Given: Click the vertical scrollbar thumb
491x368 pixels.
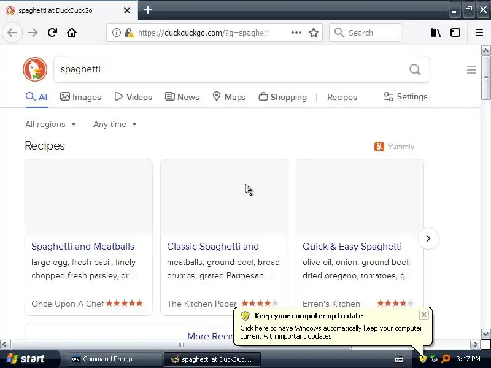Looking at the screenshot, I should coord(485,78).
